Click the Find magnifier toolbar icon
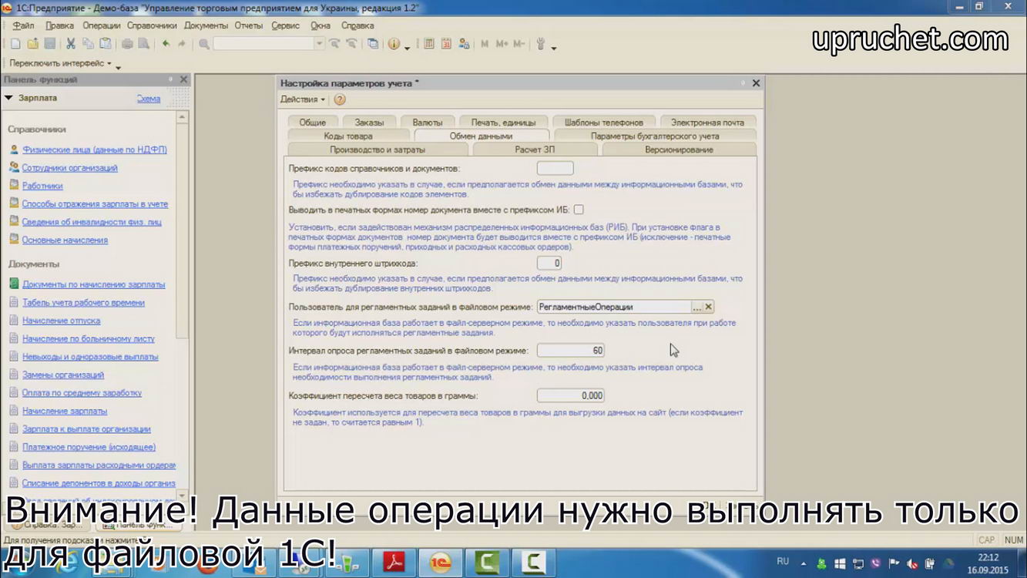 [204, 44]
